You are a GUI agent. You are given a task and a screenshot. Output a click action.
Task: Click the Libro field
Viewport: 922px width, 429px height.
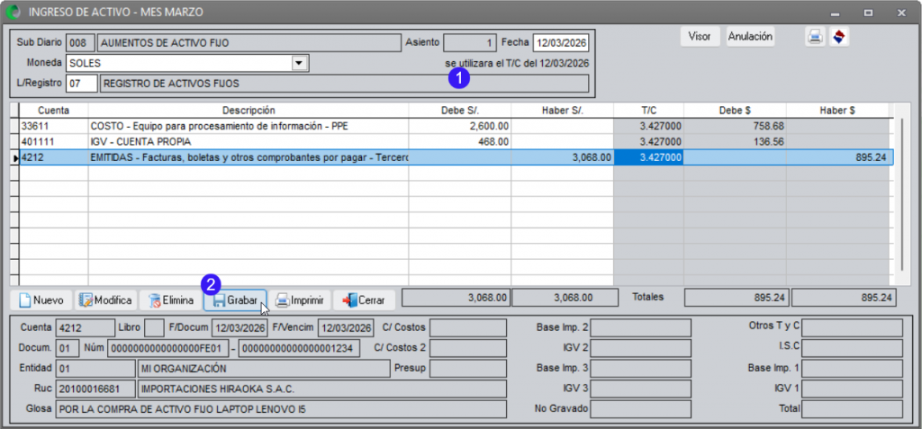coord(154,327)
